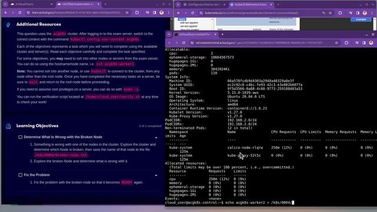Open profile avatar in terminal window

371,43
